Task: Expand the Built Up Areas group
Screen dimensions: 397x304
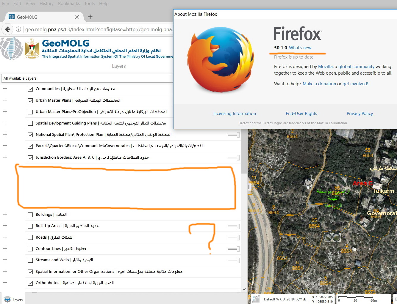Action: 5,226
